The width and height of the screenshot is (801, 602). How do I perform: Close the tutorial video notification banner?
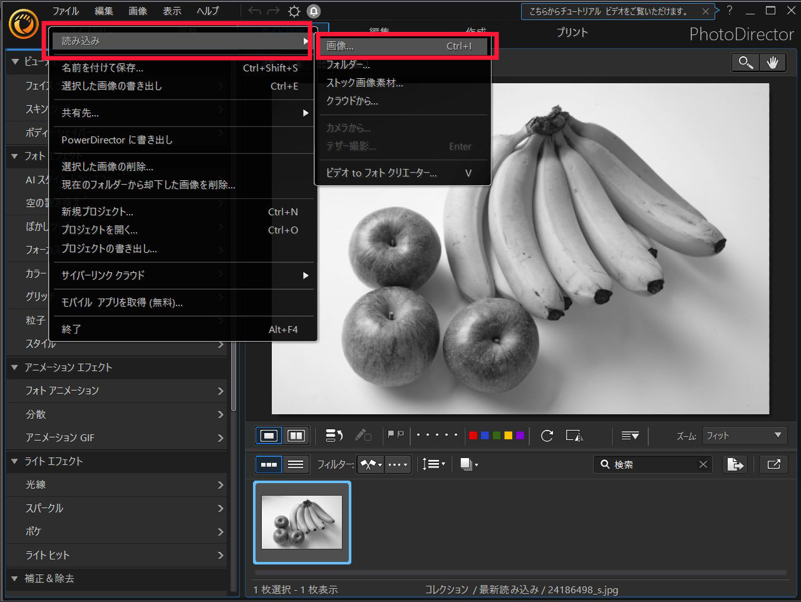(706, 11)
